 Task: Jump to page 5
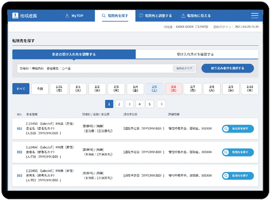pos(149,104)
